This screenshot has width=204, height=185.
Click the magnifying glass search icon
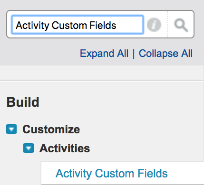coord(181,25)
